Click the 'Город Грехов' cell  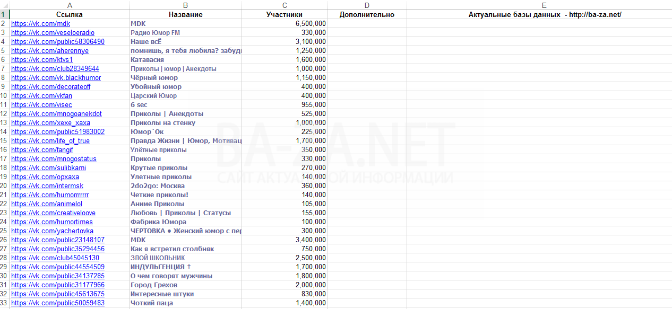click(x=185, y=285)
